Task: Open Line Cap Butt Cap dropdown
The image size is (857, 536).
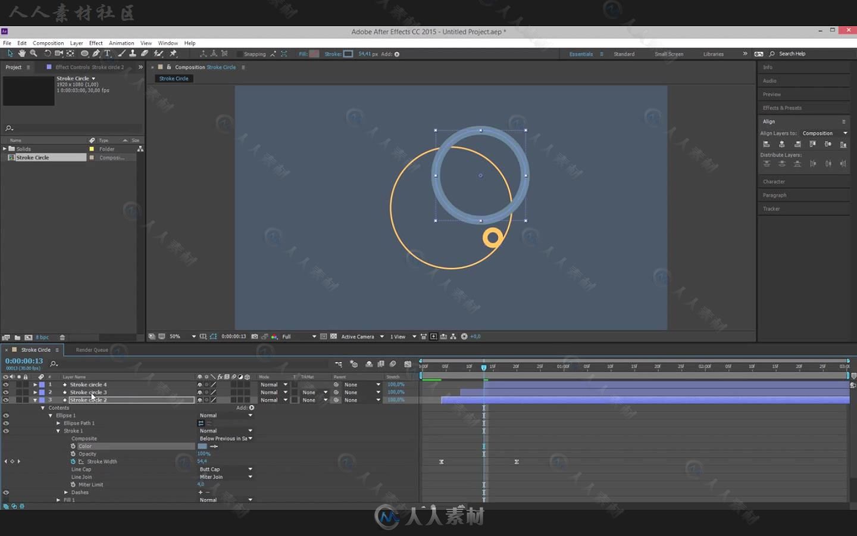Action: point(226,469)
